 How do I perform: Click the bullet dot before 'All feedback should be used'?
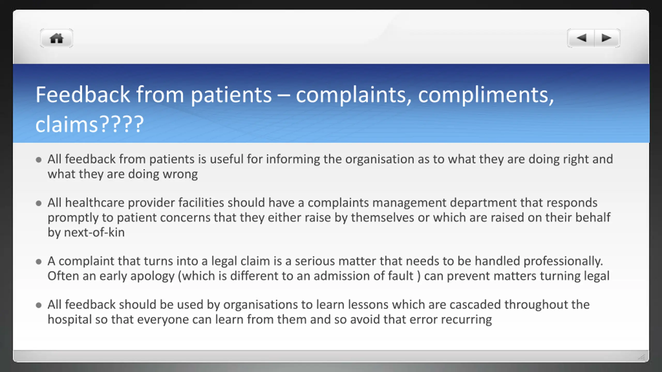pos(39,306)
